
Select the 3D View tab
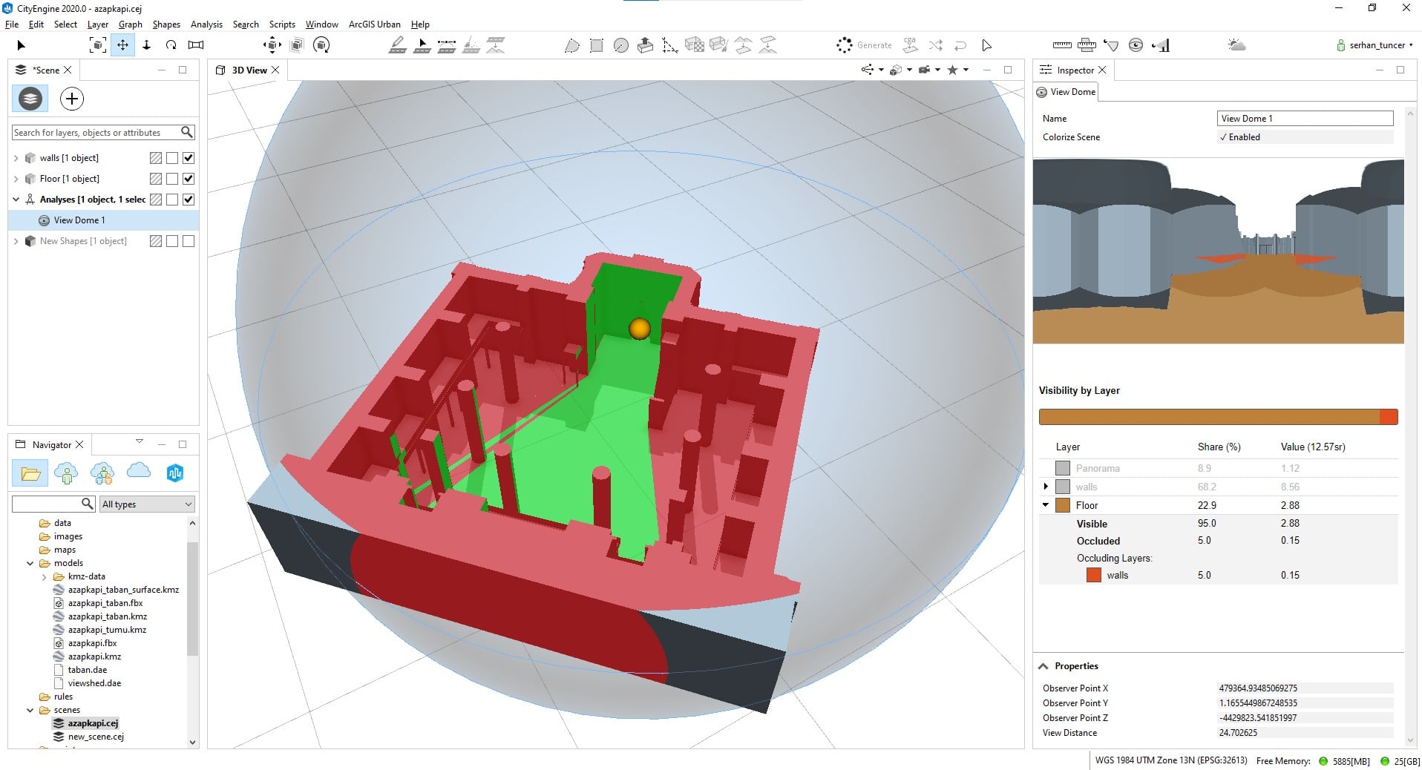[x=249, y=70]
